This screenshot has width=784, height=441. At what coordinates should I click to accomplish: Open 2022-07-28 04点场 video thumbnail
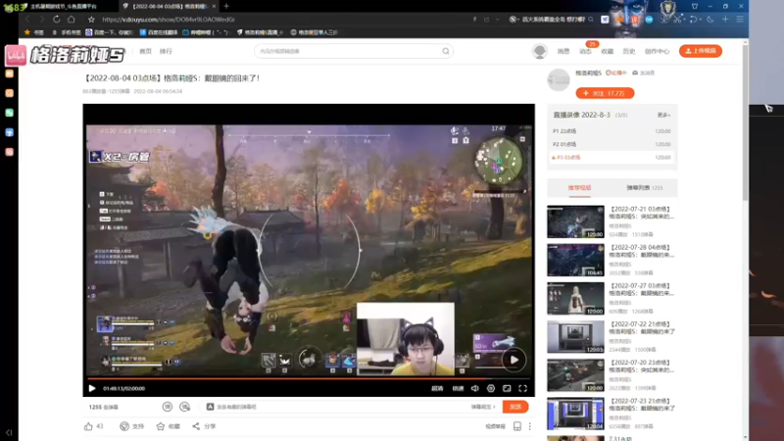pos(575,260)
